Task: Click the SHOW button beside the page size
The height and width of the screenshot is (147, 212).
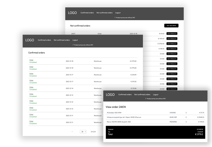Action: [93, 132]
